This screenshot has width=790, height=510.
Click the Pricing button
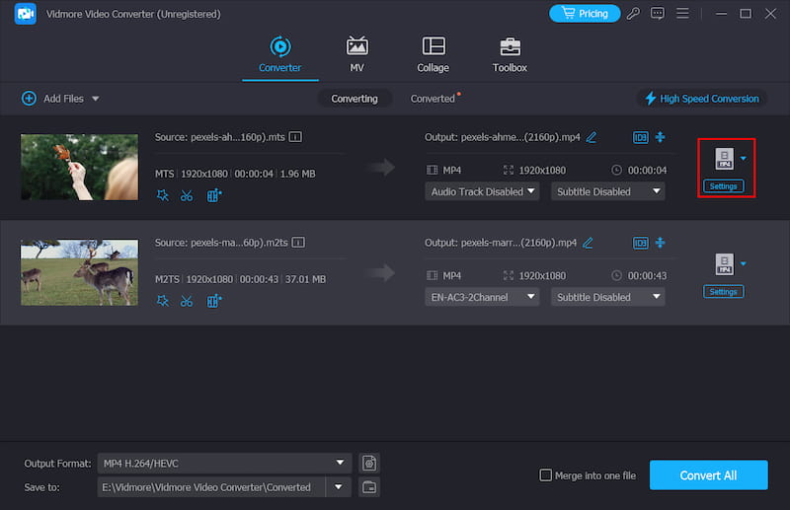click(585, 14)
